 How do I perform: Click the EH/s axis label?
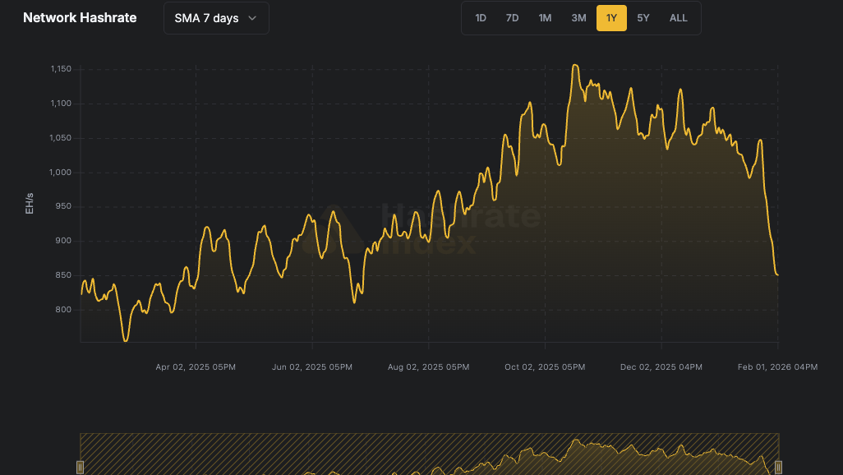point(30,204)
